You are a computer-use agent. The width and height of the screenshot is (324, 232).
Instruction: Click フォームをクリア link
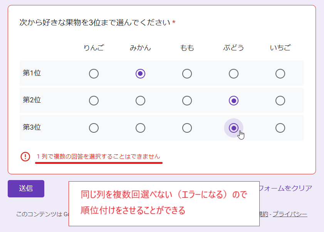pyautogui.click(x=285, y=188)
